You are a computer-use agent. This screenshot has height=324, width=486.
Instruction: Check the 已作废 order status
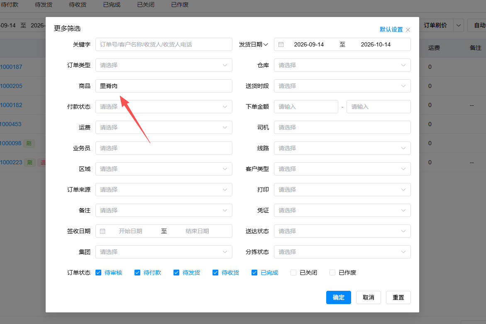coord(332,273)
